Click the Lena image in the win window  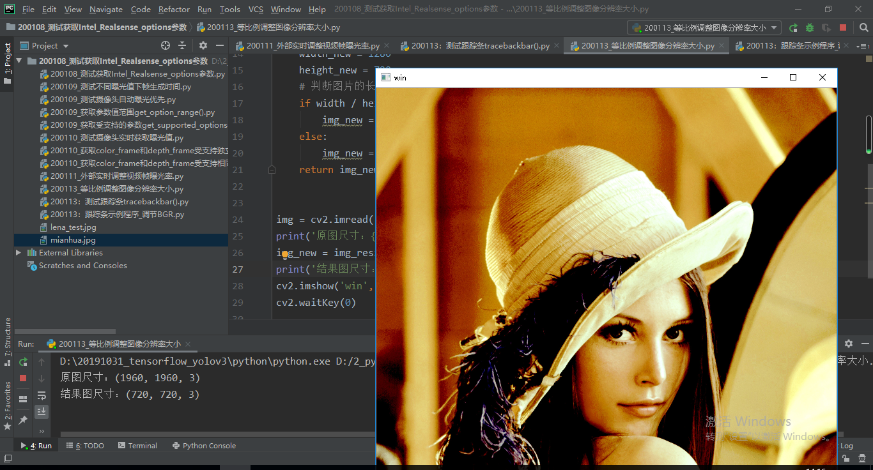pyautogui.click(x=606, y=275)
